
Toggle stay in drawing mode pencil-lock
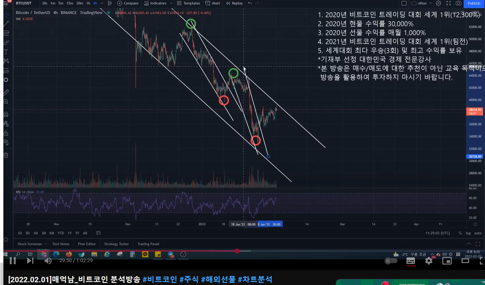(6, 124)
